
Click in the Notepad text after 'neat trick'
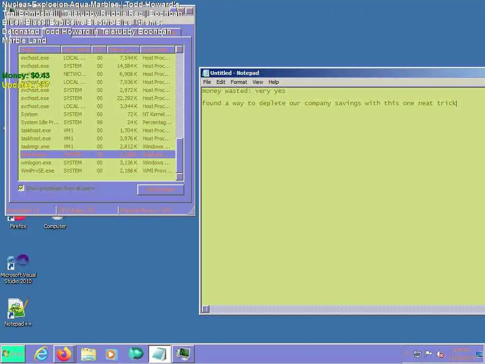[457, 103]
